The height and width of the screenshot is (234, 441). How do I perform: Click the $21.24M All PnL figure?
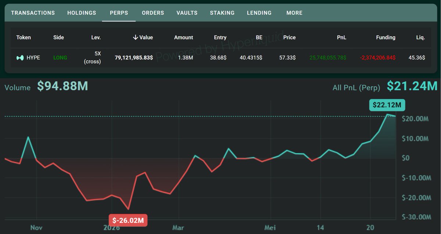pos(412,86)
